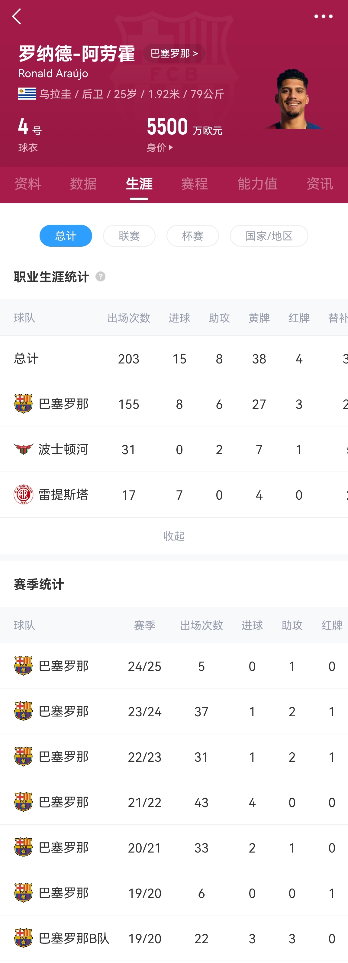Tap Barcelona crest in 24/25 season row
348x963 pixels.
23,666
